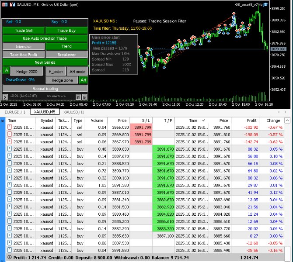The width and height of the screenshot is (293, 262).
Task: Switch to the XAUUSD,H1 chart tab
Action: tap(73, 112)
